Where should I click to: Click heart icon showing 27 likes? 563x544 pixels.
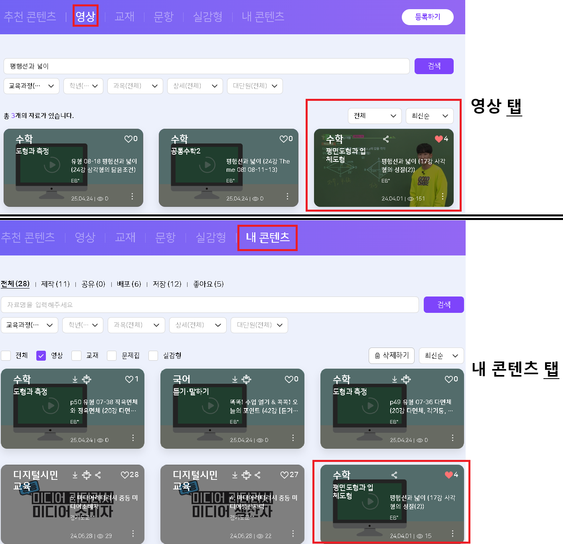point(284,475)
